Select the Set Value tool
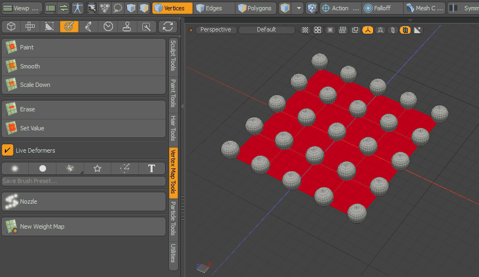479x277 pixels. point(84,128)
